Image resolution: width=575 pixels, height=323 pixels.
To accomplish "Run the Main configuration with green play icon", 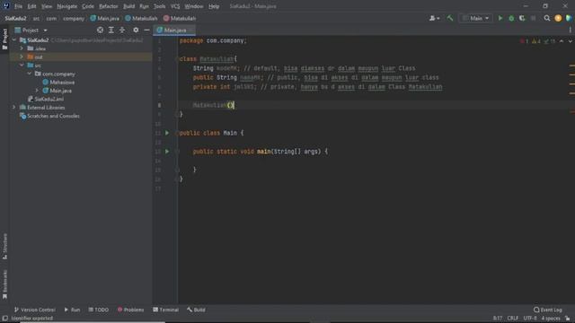I will tap(500, 18).
